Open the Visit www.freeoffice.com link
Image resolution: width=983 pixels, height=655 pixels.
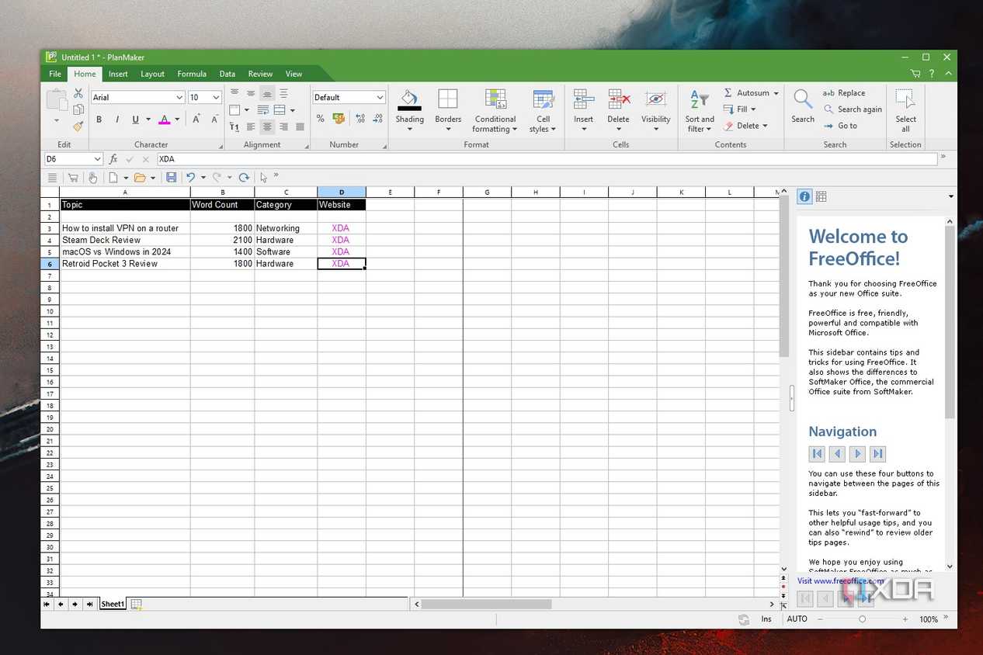tap(841, 580)
